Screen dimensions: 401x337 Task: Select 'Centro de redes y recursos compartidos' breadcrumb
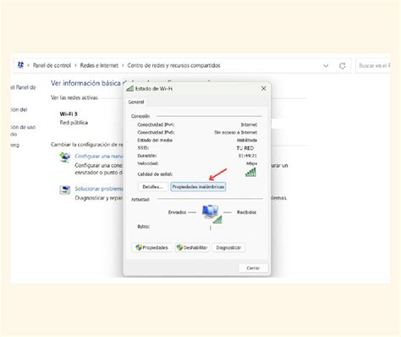click(x=173, y=65)
